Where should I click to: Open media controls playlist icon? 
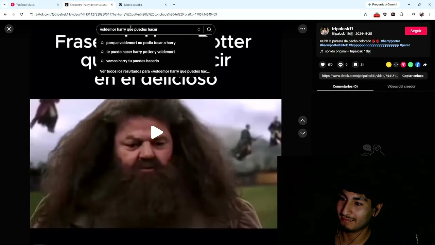coord(413,14)
